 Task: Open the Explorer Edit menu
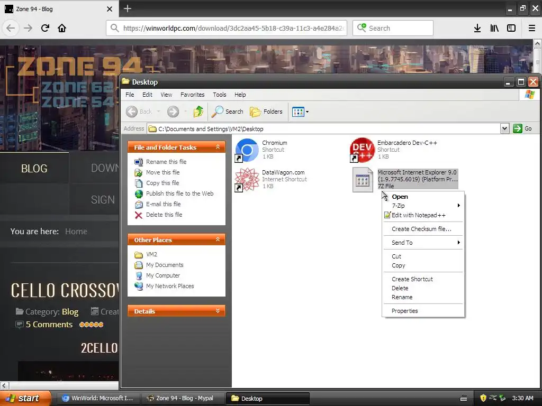click(147, 95)
